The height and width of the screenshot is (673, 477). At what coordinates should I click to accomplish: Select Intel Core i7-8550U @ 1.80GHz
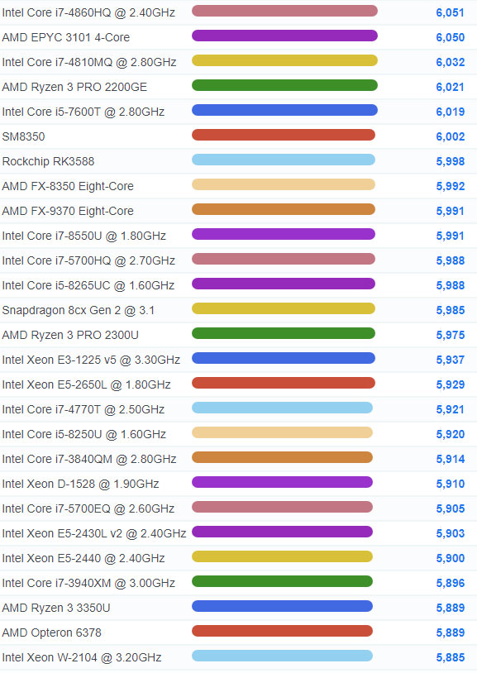84,236
